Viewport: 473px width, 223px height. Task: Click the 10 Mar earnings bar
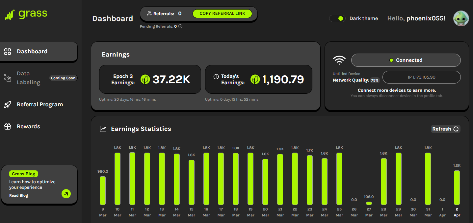point(118,179)
